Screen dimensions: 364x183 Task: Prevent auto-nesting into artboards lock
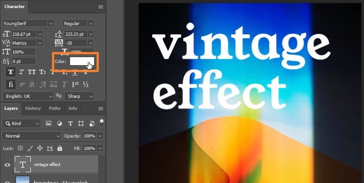(x=50, y=148)
